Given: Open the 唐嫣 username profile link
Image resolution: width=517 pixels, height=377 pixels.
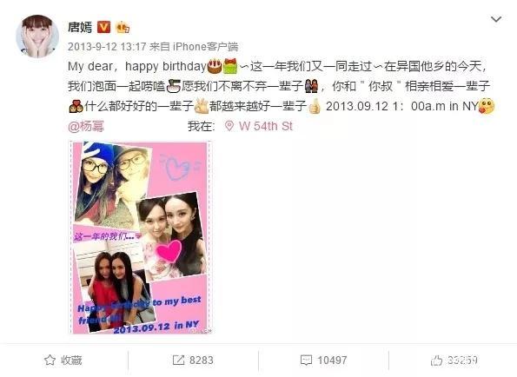Looking at the screenshot, I should tap(80, 27).
